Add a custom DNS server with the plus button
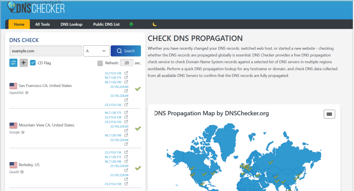Image resolution: width=354 pixels, height=191 pixels. coord(23,63)
